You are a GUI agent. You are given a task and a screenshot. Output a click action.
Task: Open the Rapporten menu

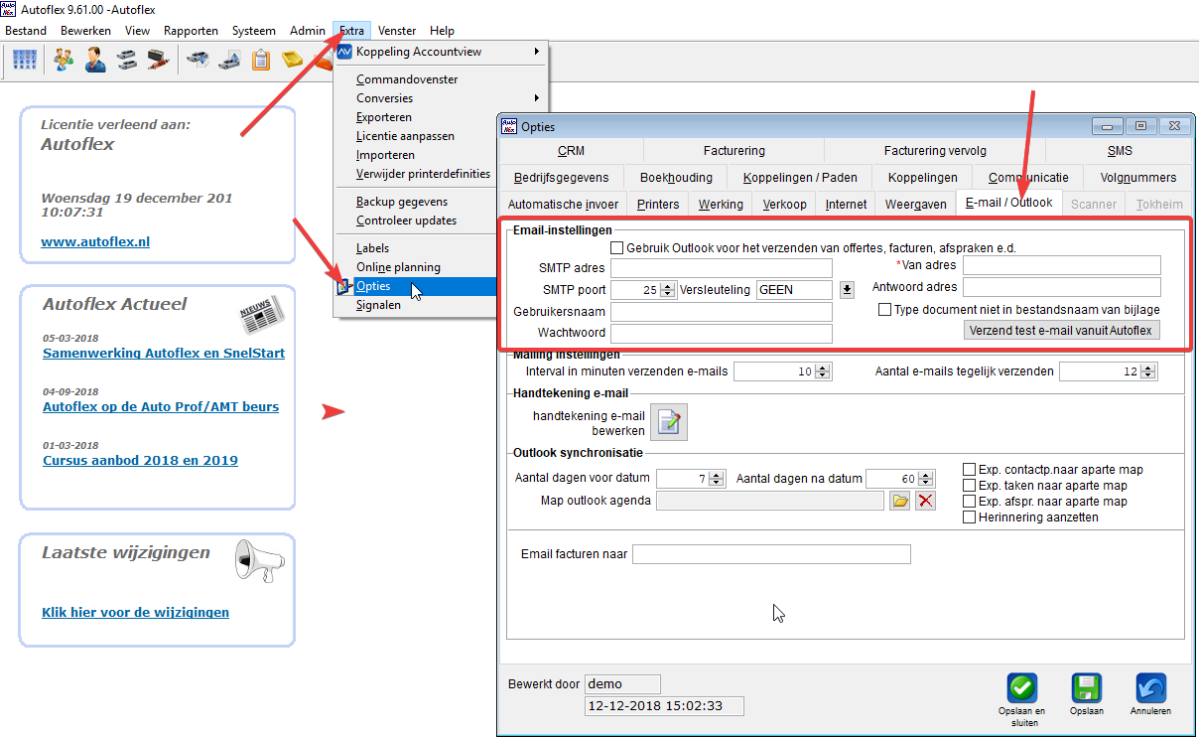191,31
